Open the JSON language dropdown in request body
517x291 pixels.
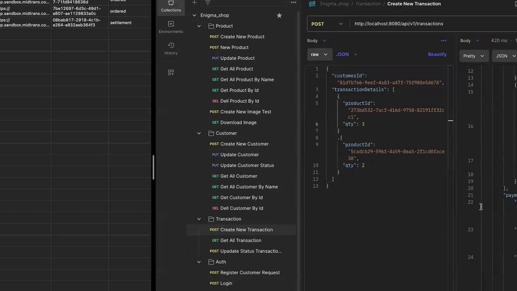coord(346,54)
